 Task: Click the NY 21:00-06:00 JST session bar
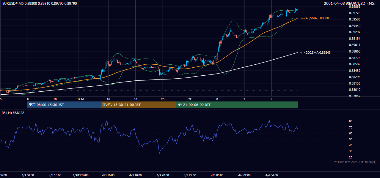[237, 105]
